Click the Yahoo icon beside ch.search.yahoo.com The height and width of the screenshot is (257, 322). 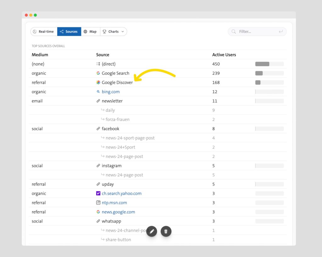click(98, 193)
